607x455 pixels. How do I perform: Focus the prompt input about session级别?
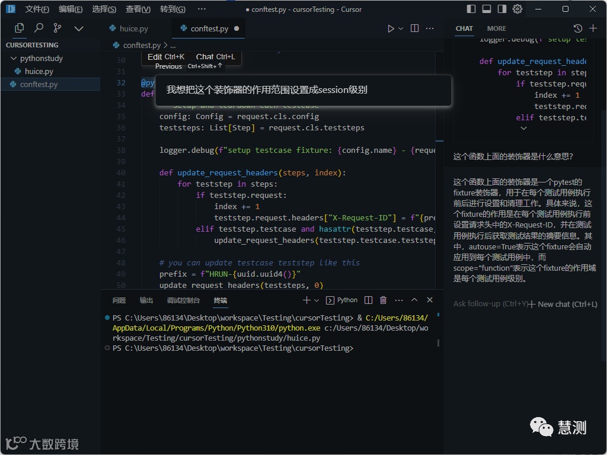(303, 90)
